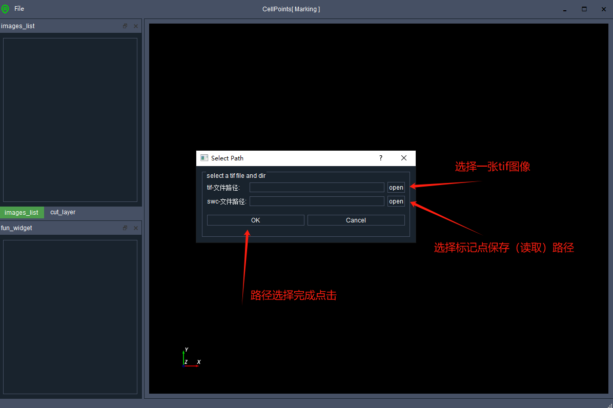Click the XYZ axis orientation widget
The image size is (613, 408).
[190, 358]
